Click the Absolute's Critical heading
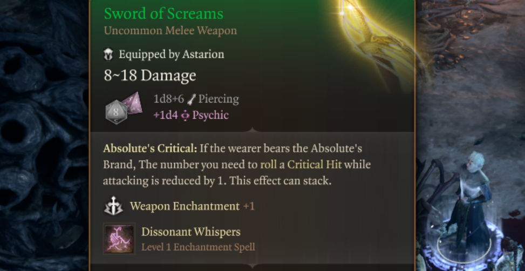The height and width of the screenshot is (271, 525). (150, 148)
